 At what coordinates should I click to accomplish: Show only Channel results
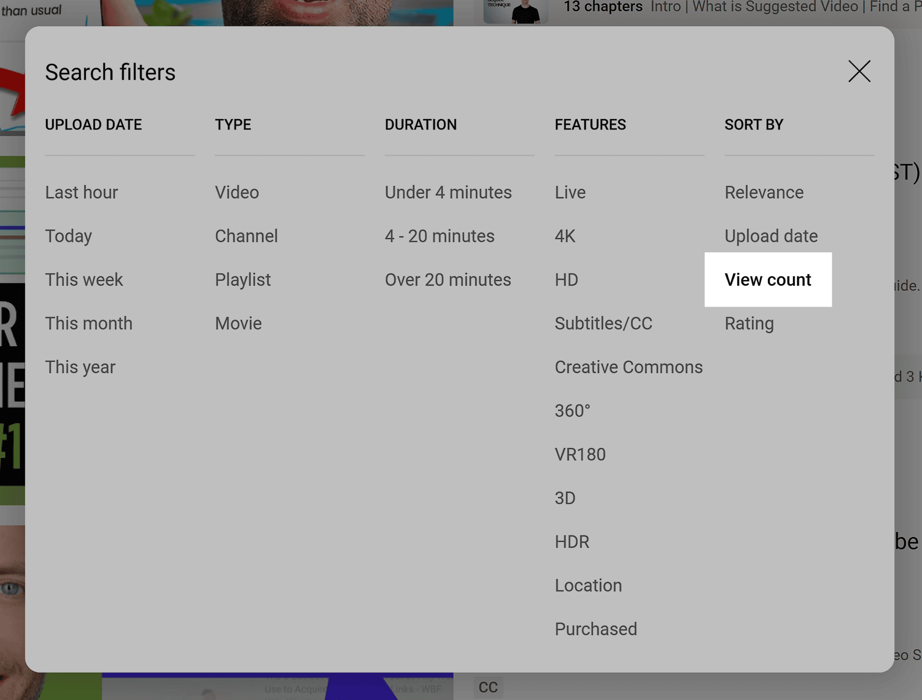[x=246, y=236]
